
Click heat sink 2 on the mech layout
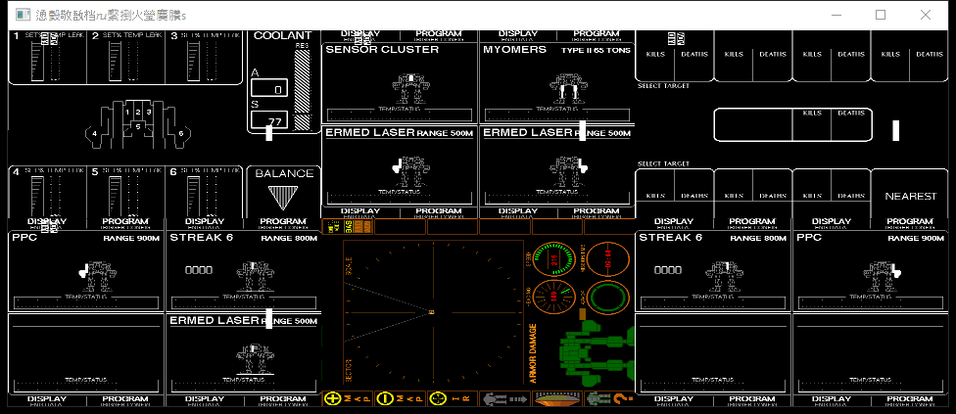click(138, 112)
